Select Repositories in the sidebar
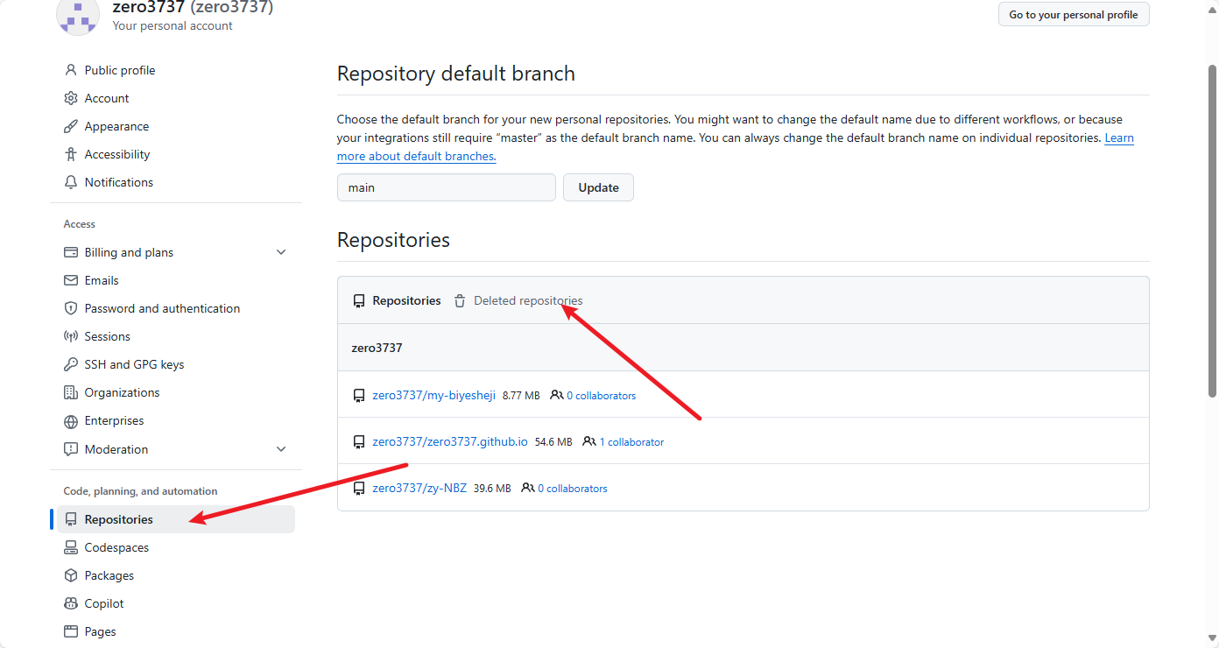Screen dimensions: 1219x648 pyautogui.click(x=176, y=519)
